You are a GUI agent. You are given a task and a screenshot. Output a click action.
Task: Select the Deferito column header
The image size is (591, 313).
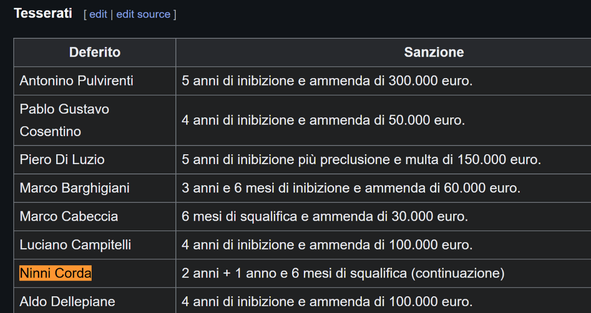95,53
